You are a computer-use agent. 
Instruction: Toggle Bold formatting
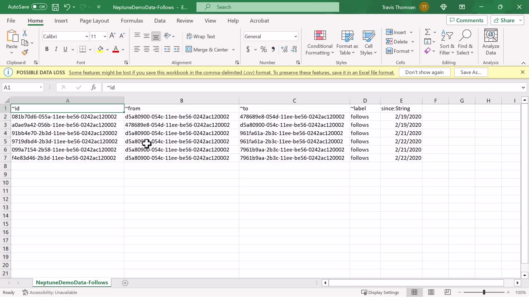47,49
